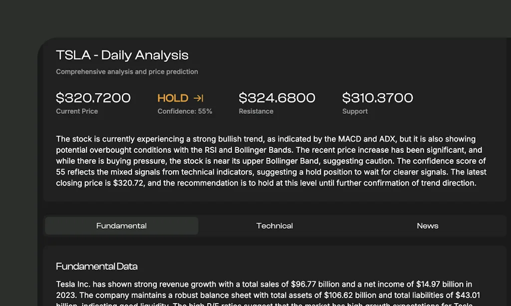Click the HOLD arrow icon
This screenshot has width=511, height=306.
(x=198, y=98)
